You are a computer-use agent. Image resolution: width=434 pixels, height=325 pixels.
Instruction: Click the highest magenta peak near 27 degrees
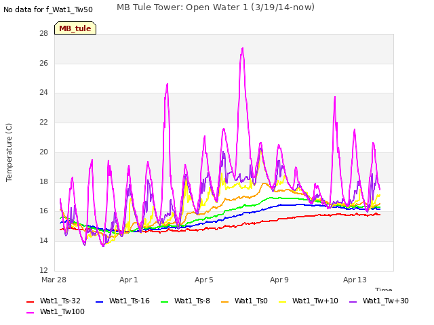243,49
